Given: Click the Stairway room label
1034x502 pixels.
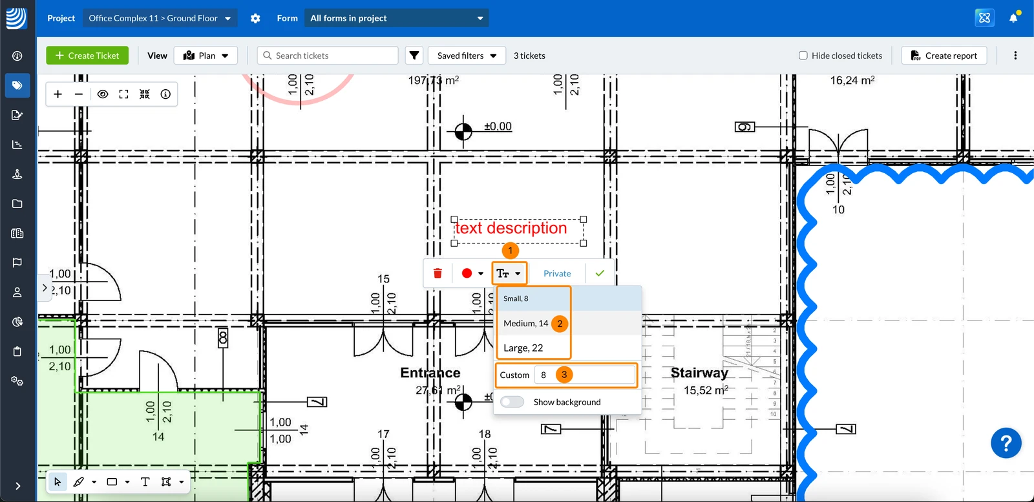Looking at the screenshot, I should [x=699, y=373].
